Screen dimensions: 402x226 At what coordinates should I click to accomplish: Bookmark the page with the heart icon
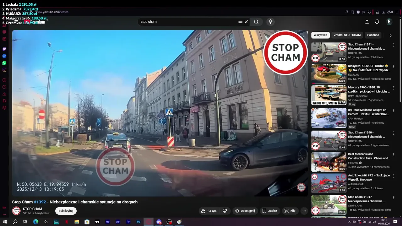370,12
